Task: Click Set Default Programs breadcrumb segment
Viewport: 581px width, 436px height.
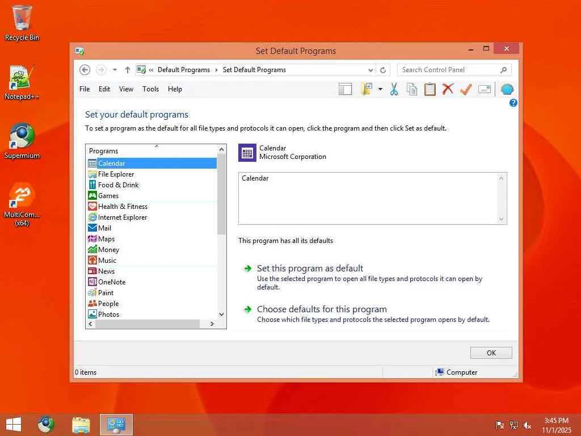Action: pyautogui.click(x=254, y=70)
